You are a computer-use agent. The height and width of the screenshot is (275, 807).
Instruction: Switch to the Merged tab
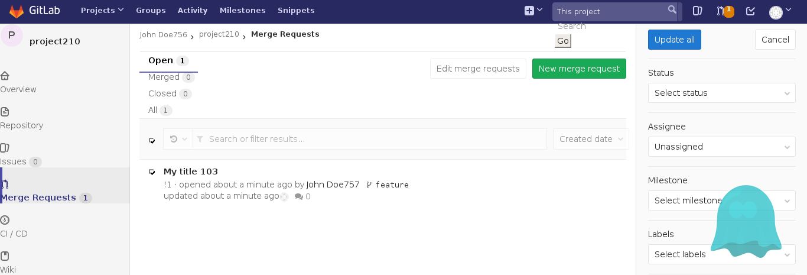tap(164, 77)
